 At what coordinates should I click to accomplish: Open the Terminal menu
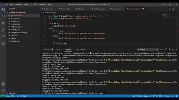42,5
